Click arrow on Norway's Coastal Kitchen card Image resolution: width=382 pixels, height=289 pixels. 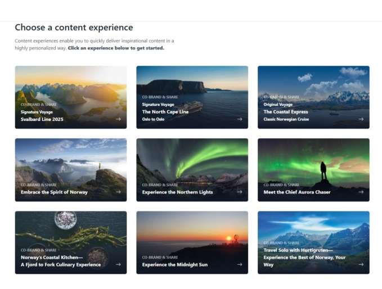tap(118, 264)
